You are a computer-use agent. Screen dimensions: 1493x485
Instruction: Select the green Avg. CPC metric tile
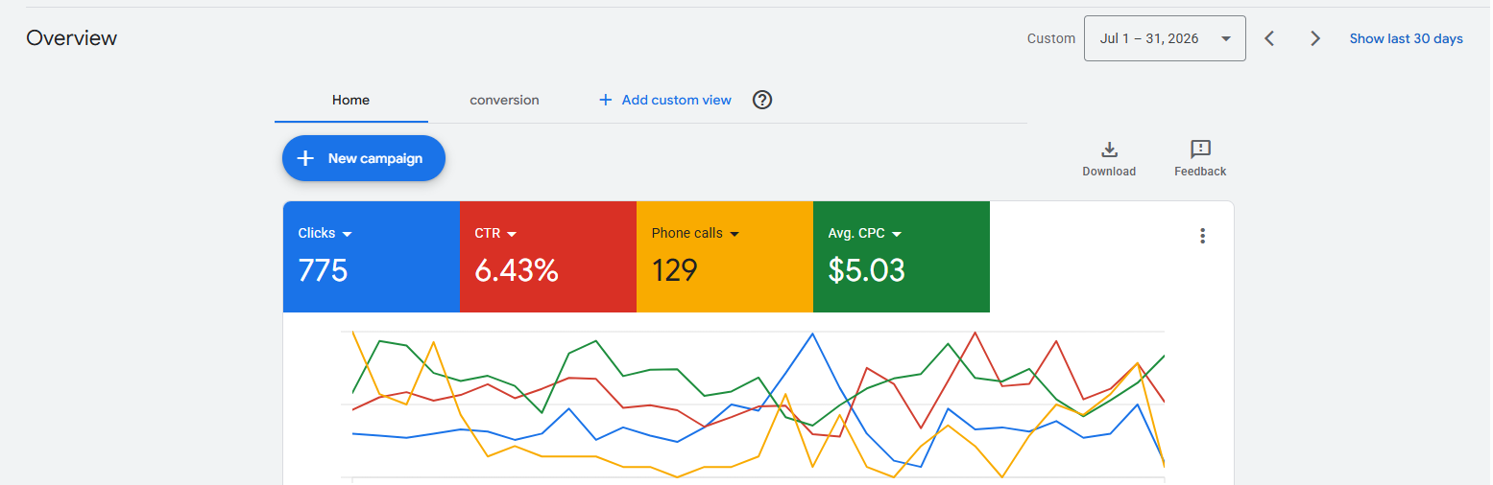point(902,257)
